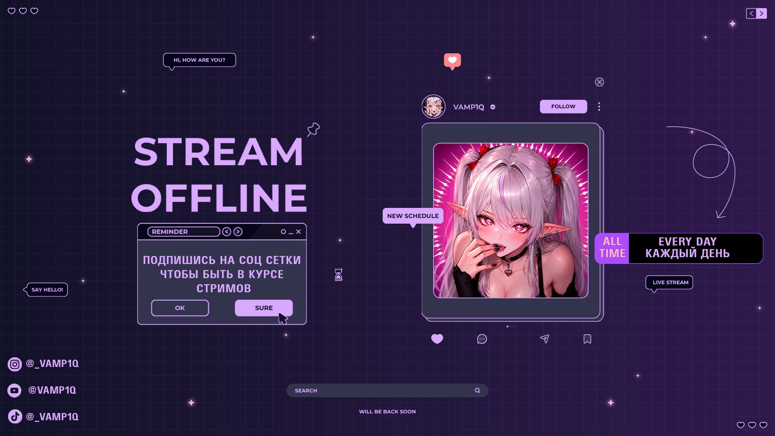Click the carousel page dots below the post
Viewport: 775px width, 436px height.
pyautogui.click(x=511, y=326)
